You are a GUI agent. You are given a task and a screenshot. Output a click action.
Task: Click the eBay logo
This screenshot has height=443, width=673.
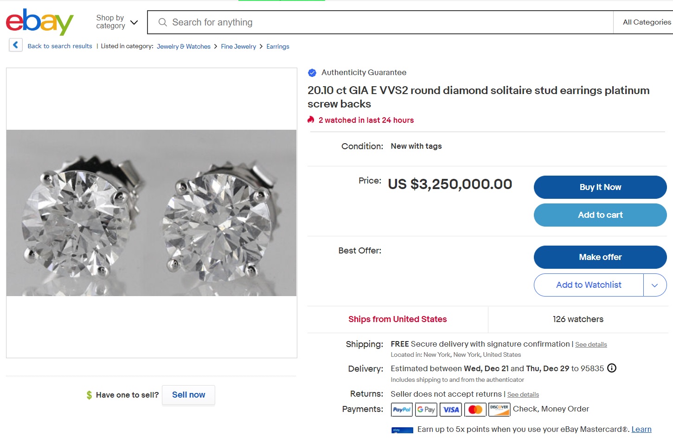point(39,22)
